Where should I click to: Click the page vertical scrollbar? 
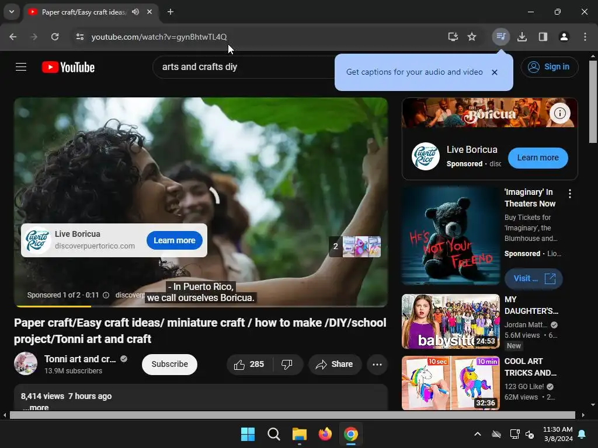click(593, 102)
